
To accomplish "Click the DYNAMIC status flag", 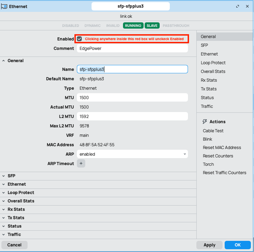I will click(93, 26).
